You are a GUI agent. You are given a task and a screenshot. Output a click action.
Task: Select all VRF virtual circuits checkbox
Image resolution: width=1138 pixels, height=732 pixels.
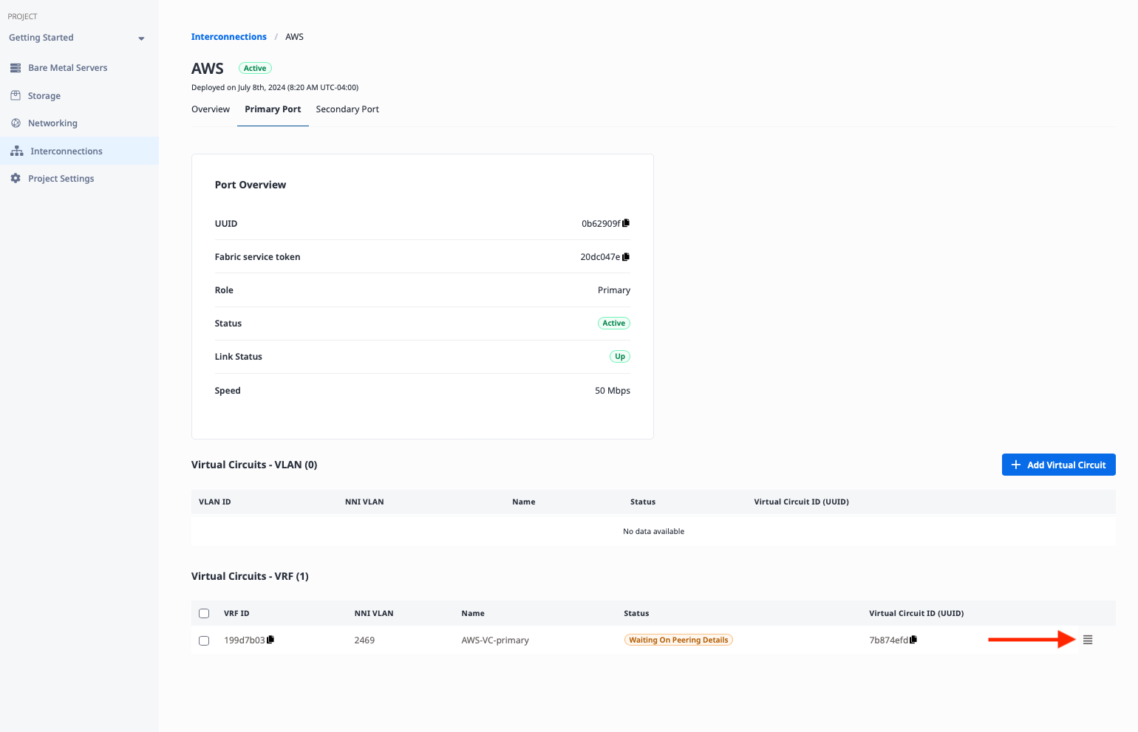click(204, 613)
